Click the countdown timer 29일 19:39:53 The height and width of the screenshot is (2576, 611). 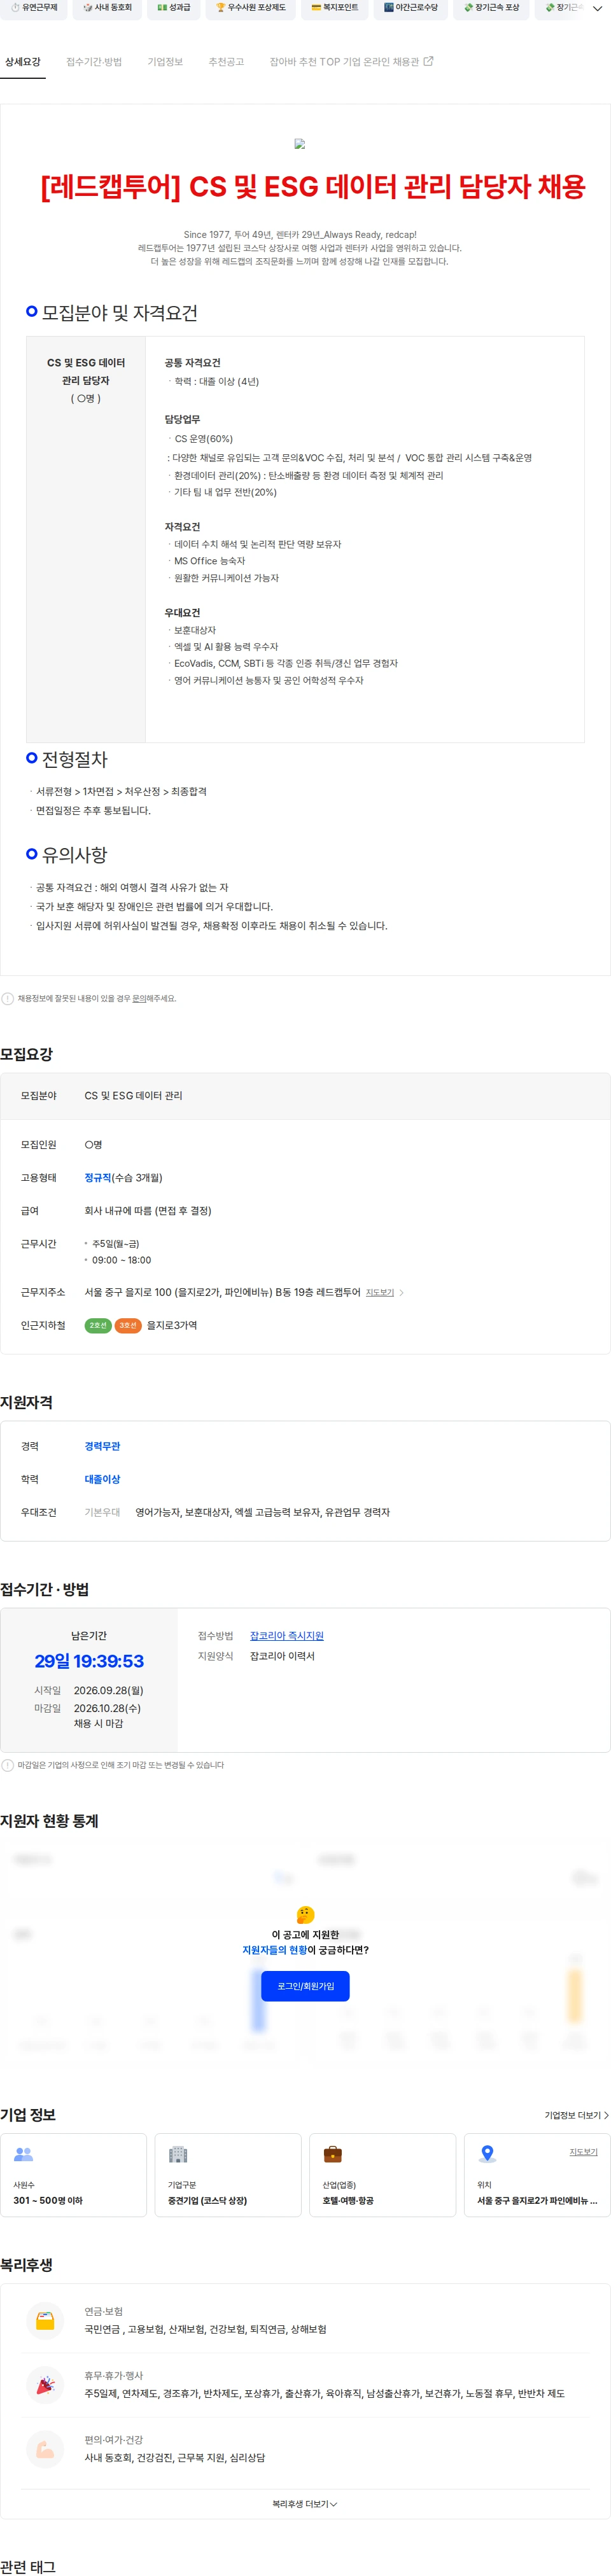click(x=89, y=1661)
